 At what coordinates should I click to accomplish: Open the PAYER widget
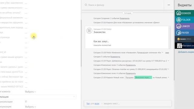pyautogui.click(x=184, y=33)
